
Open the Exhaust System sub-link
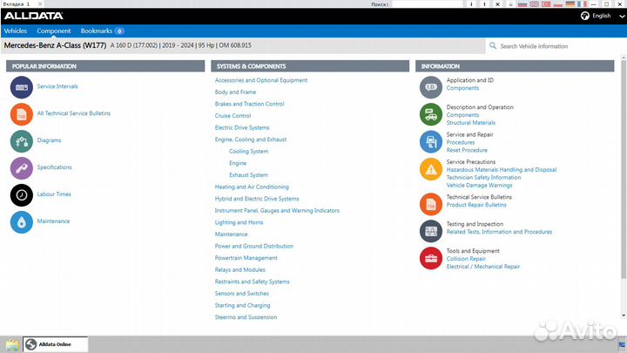(248, 175)
